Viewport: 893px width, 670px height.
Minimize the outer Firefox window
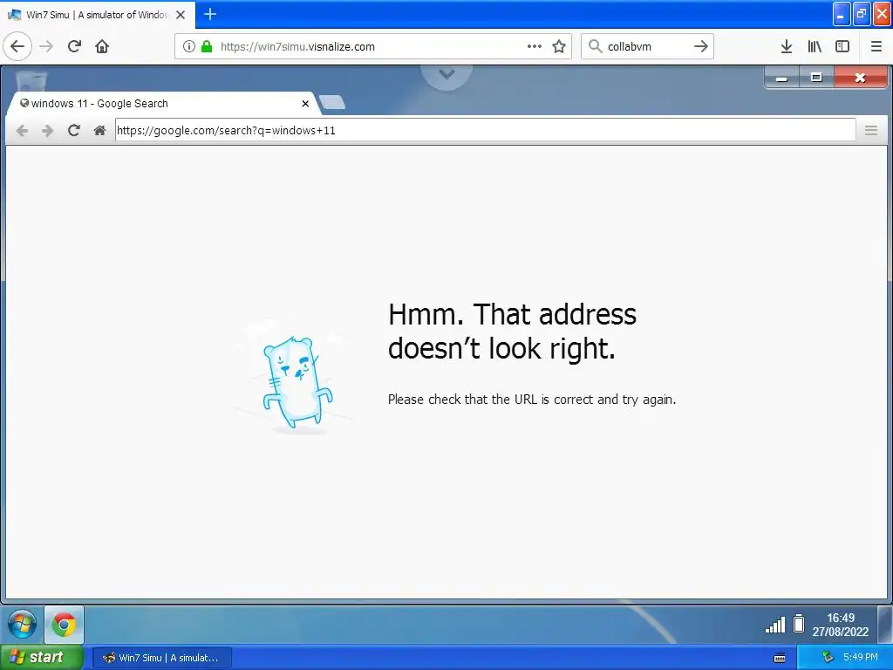click(842, 14)
